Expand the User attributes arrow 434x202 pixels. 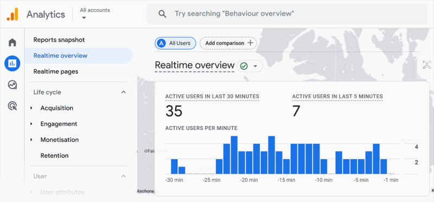(x=31, y=192)
